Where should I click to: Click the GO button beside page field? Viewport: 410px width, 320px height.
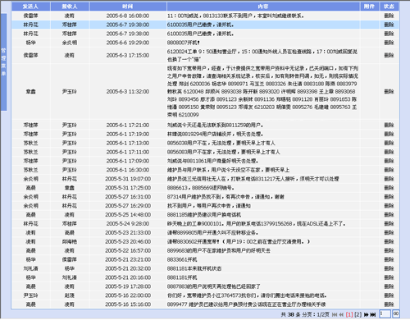396,313
